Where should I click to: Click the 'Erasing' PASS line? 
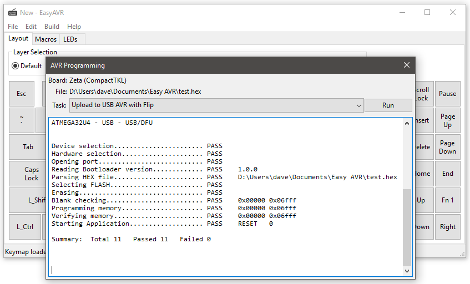tap(137, 192)
